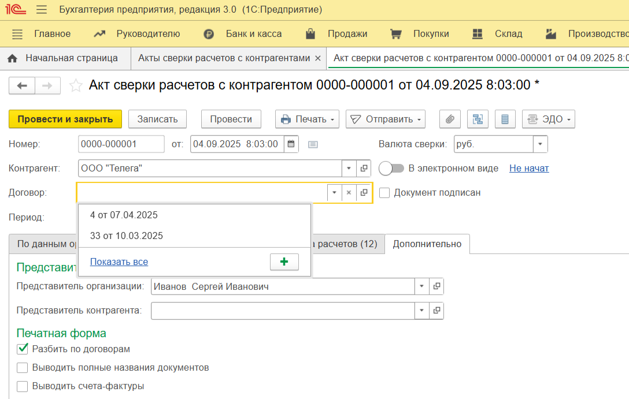This screenshot has height=399, width=629.
Task: Check the Документ подписан checkbox
Action: click(x=384, y=193)
